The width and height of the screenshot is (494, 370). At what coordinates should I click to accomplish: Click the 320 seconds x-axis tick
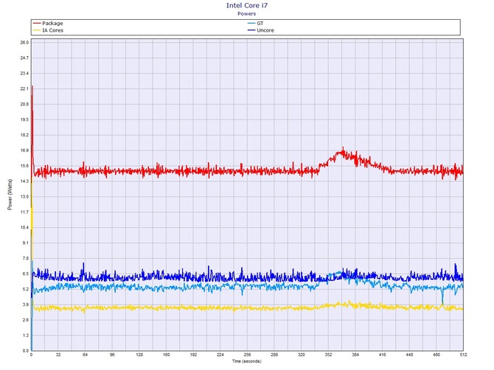click(x=301, y=355)
